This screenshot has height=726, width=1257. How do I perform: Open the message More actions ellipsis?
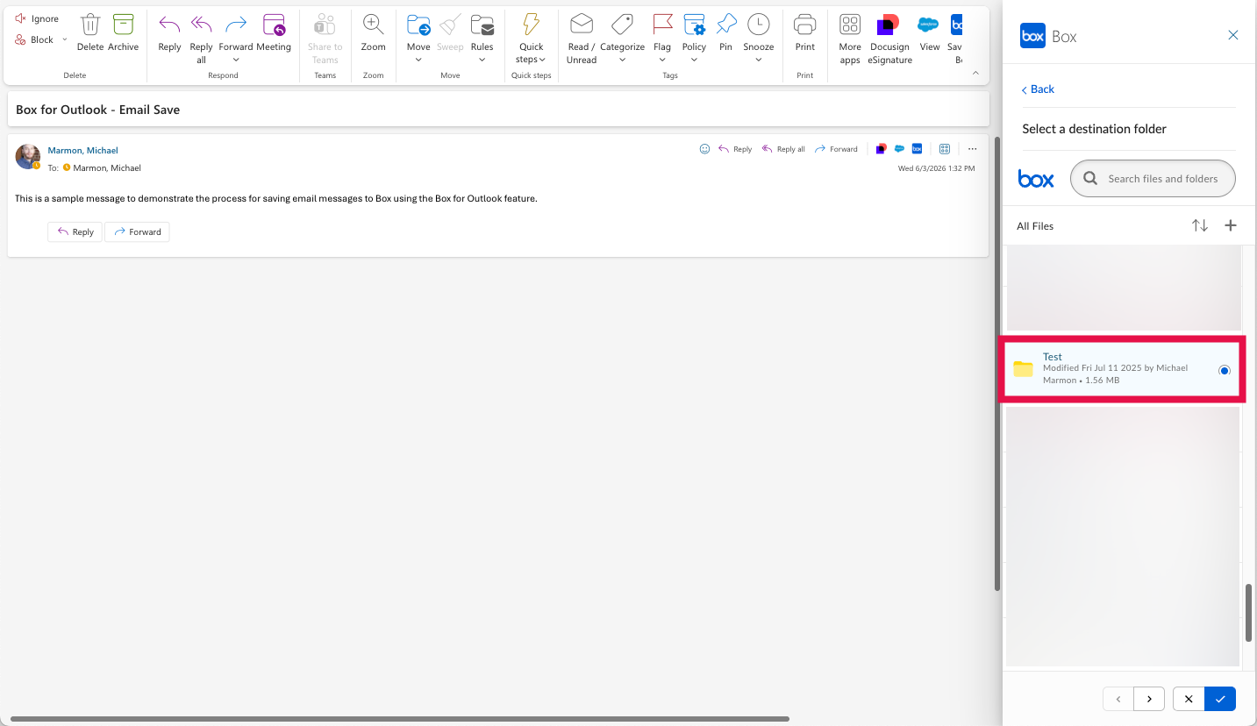click(x=972, y=149)
